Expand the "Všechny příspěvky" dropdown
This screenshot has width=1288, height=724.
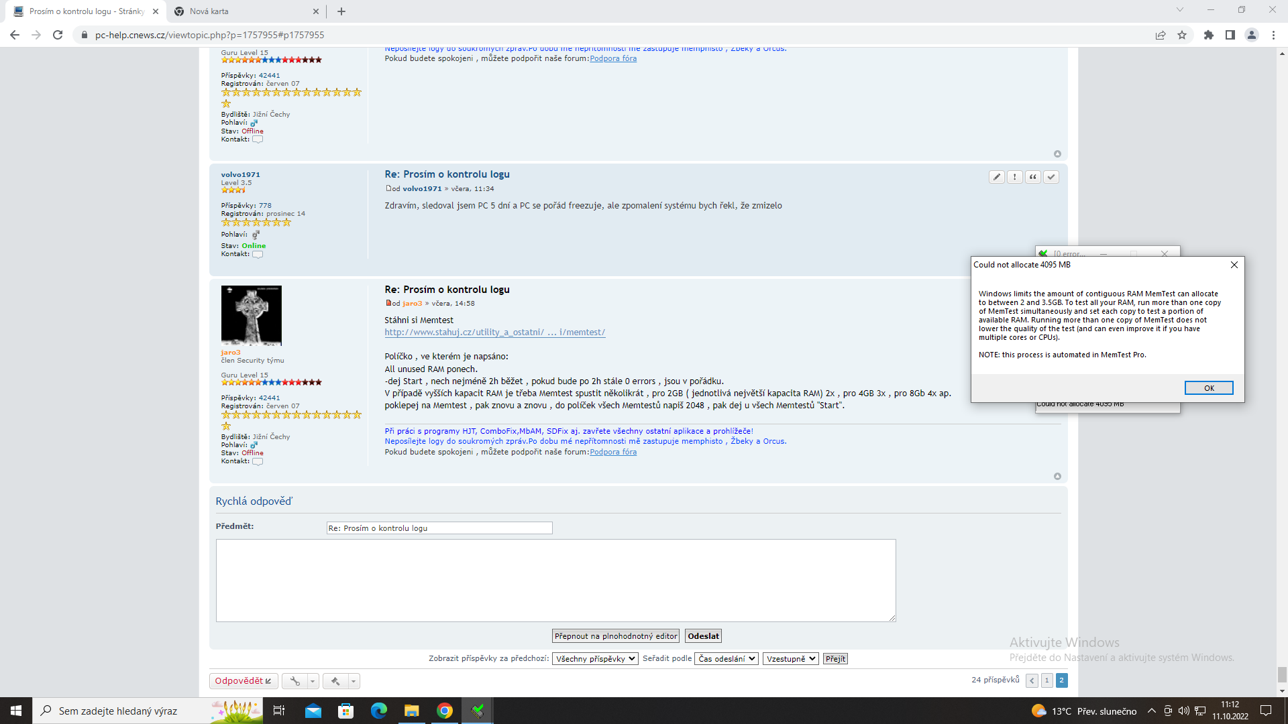594,659
